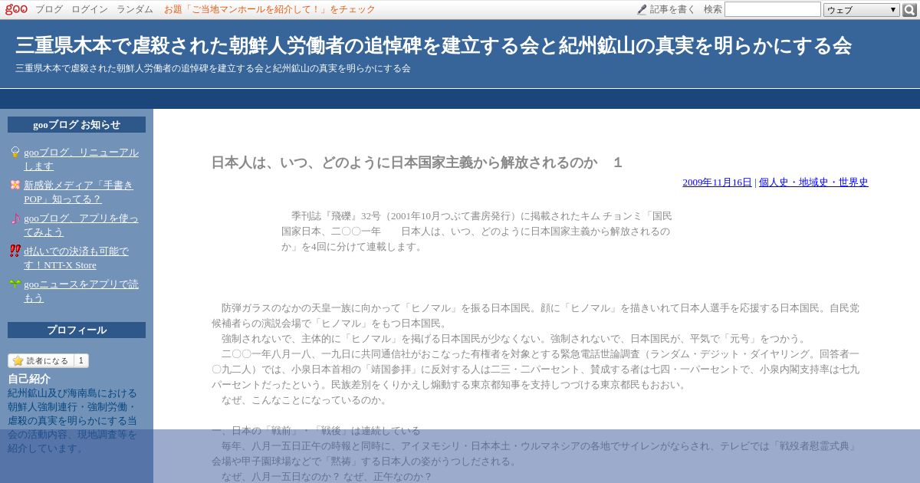
Task: Click the gooブログ お知らせ sidebar header
Action: point(77,125)
